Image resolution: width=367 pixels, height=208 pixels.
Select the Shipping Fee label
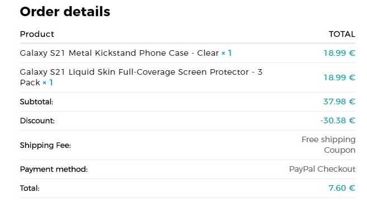(45, 146)
